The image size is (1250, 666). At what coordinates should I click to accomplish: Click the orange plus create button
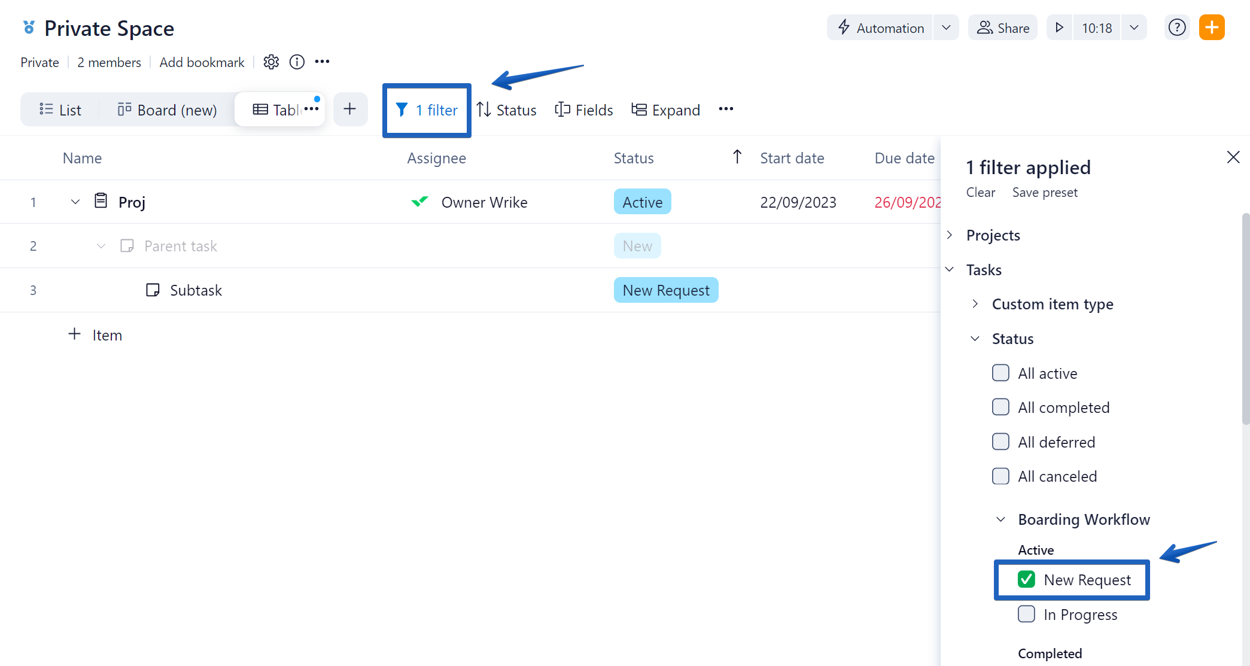1212,28
